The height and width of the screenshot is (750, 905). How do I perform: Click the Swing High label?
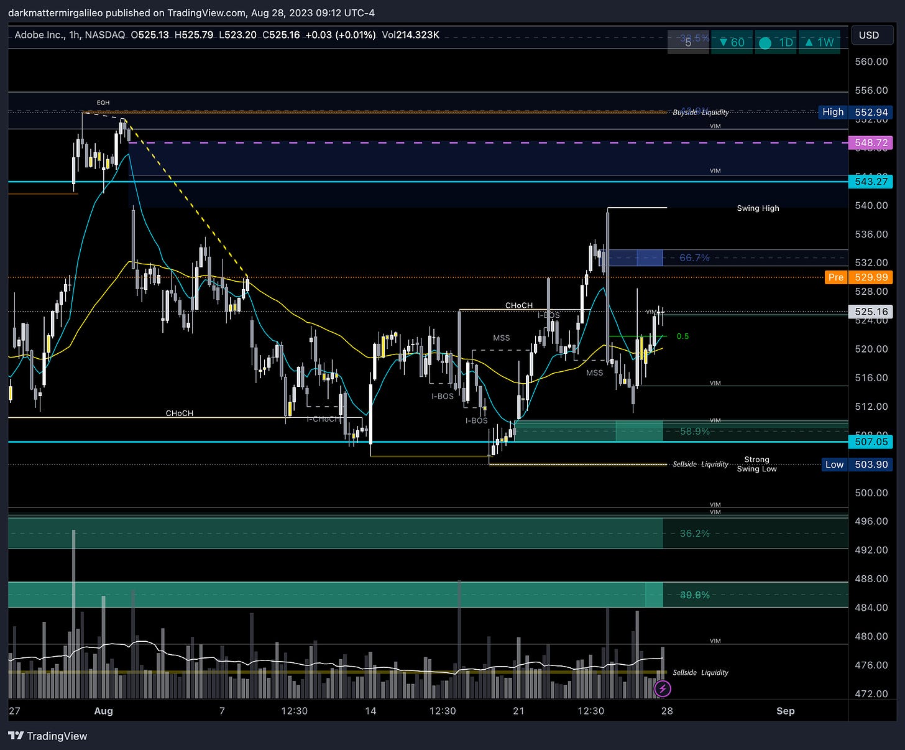click(758, 208)
